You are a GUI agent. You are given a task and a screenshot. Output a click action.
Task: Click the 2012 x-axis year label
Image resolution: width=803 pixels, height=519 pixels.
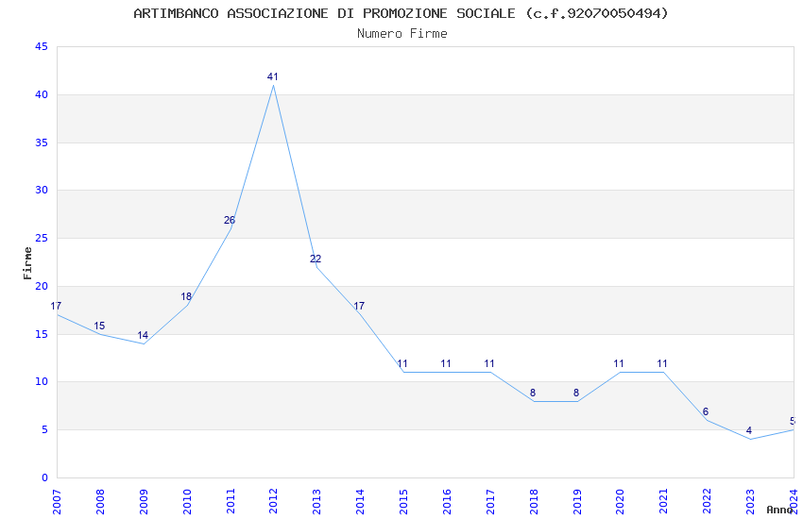[273, 502]
